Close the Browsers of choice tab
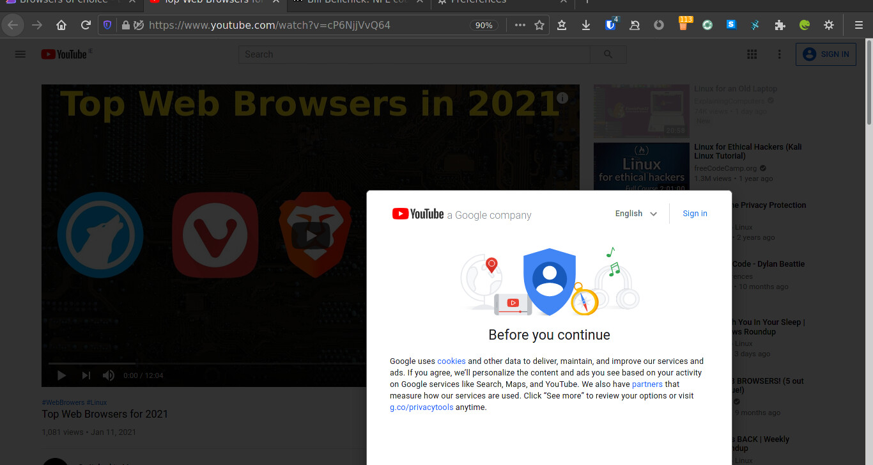Screen dimensions: 873x465 pyautogui.click(x=132, y=2)
